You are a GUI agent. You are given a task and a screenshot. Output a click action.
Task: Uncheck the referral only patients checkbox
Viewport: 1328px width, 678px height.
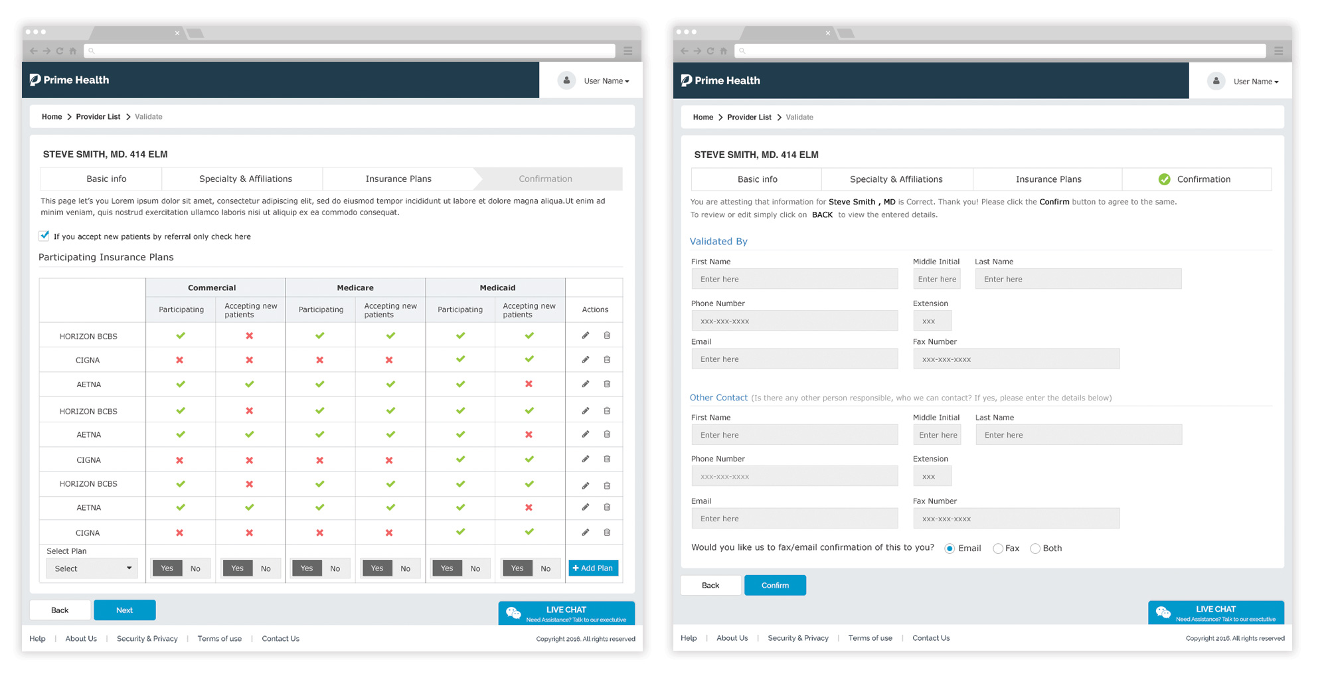44,236
